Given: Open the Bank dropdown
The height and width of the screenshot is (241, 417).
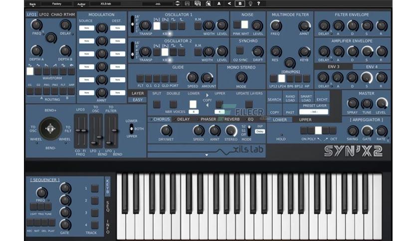Looking at the screenshot, I should pos(33,4).
